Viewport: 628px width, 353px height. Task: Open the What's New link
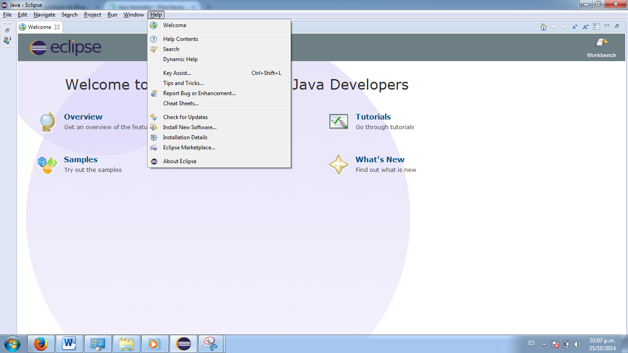[x=380, y=159]
